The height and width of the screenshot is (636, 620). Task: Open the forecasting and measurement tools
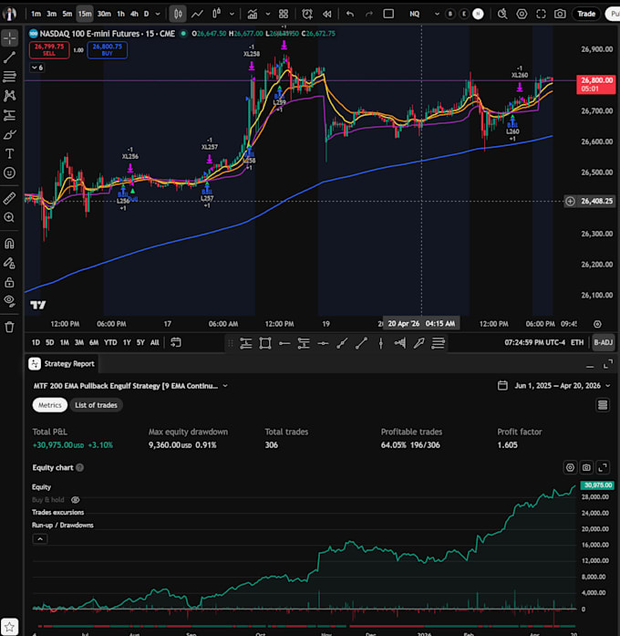pos(10,115)
